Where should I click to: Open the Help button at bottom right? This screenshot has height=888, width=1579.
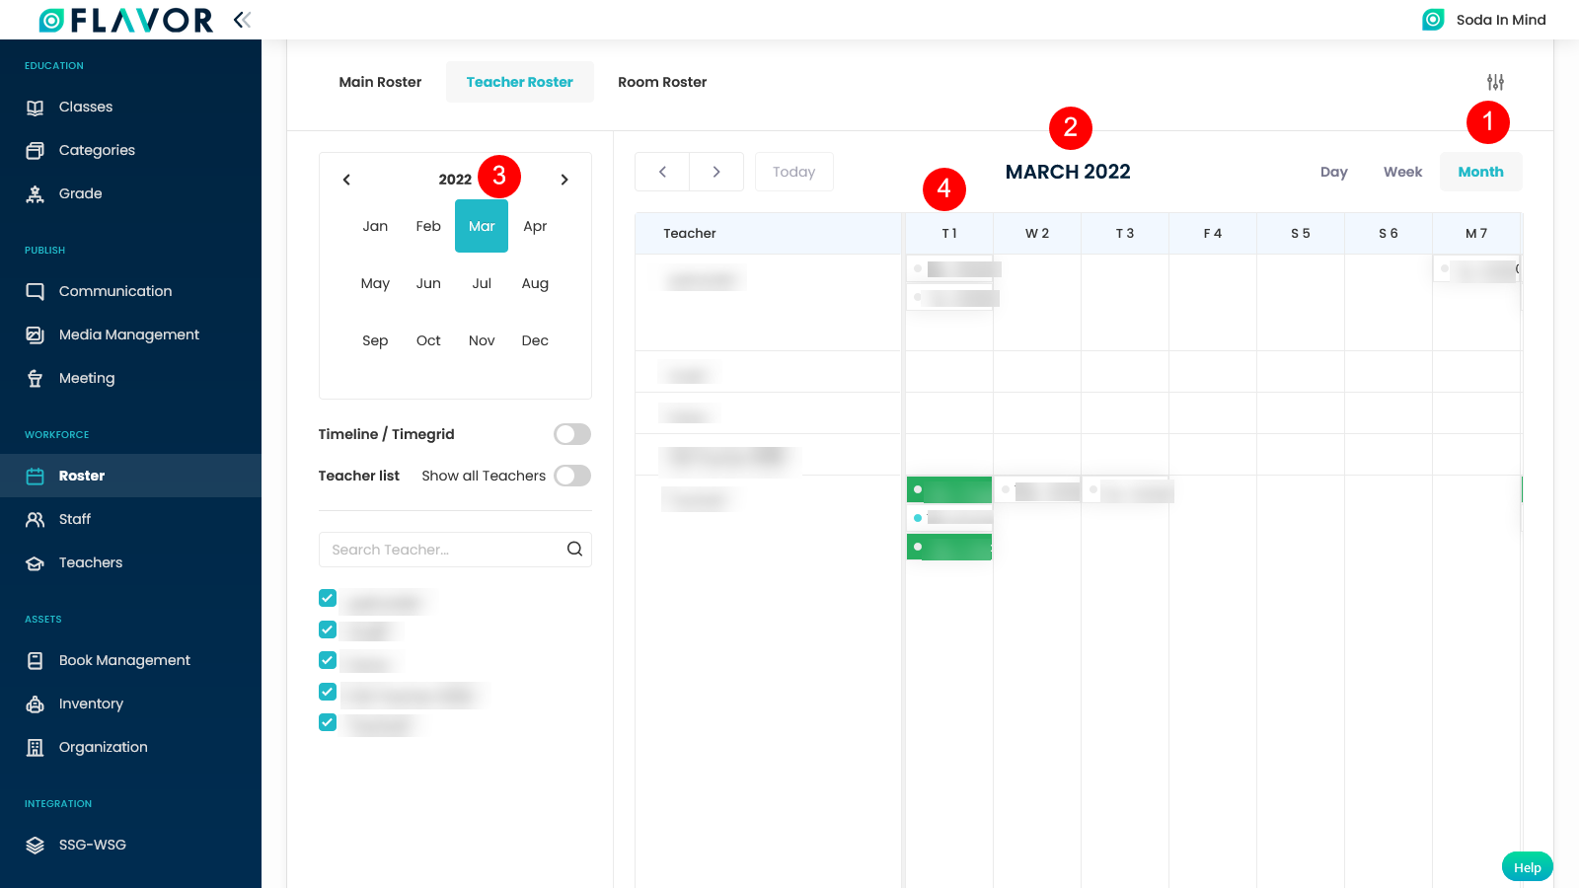tap(1526, 866)
